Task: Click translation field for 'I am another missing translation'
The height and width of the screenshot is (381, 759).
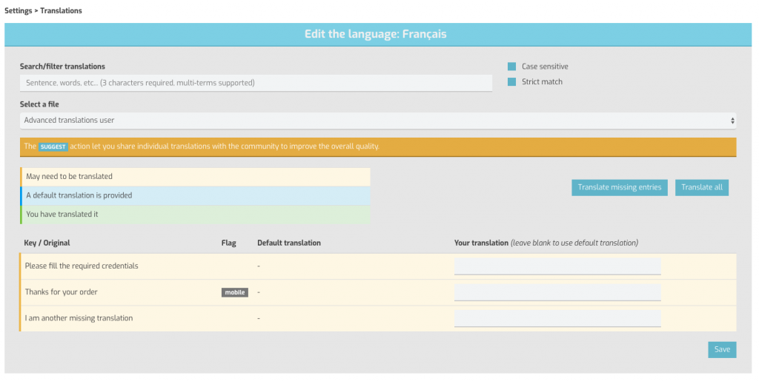Action: tap(557, 319)
